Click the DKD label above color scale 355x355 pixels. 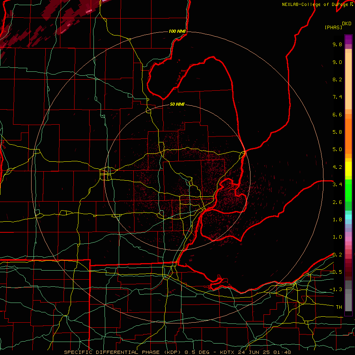coord(347,24)
